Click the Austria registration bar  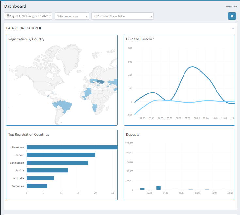(47, 170)
